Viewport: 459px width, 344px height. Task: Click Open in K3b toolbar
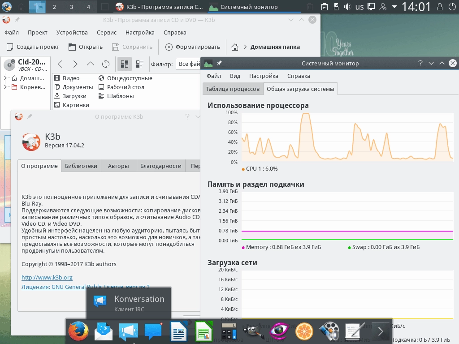[86, 47]
